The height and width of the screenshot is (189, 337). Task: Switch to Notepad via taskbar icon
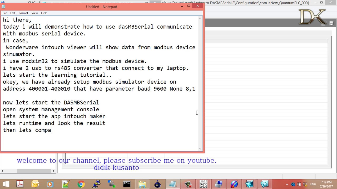[173, 184]
